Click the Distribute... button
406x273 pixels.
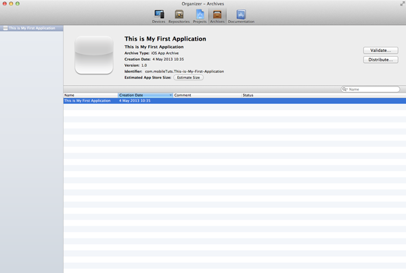pyautogui.click(x=380, y=60)
